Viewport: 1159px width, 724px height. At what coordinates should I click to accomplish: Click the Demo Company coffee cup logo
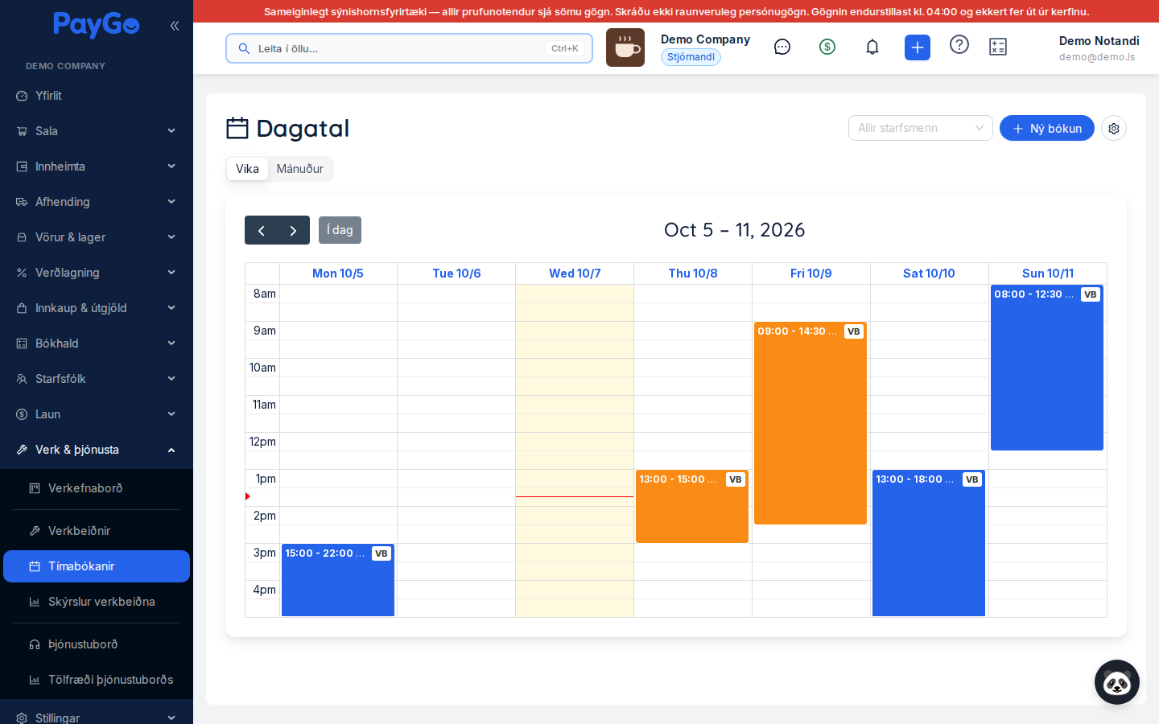625,47
